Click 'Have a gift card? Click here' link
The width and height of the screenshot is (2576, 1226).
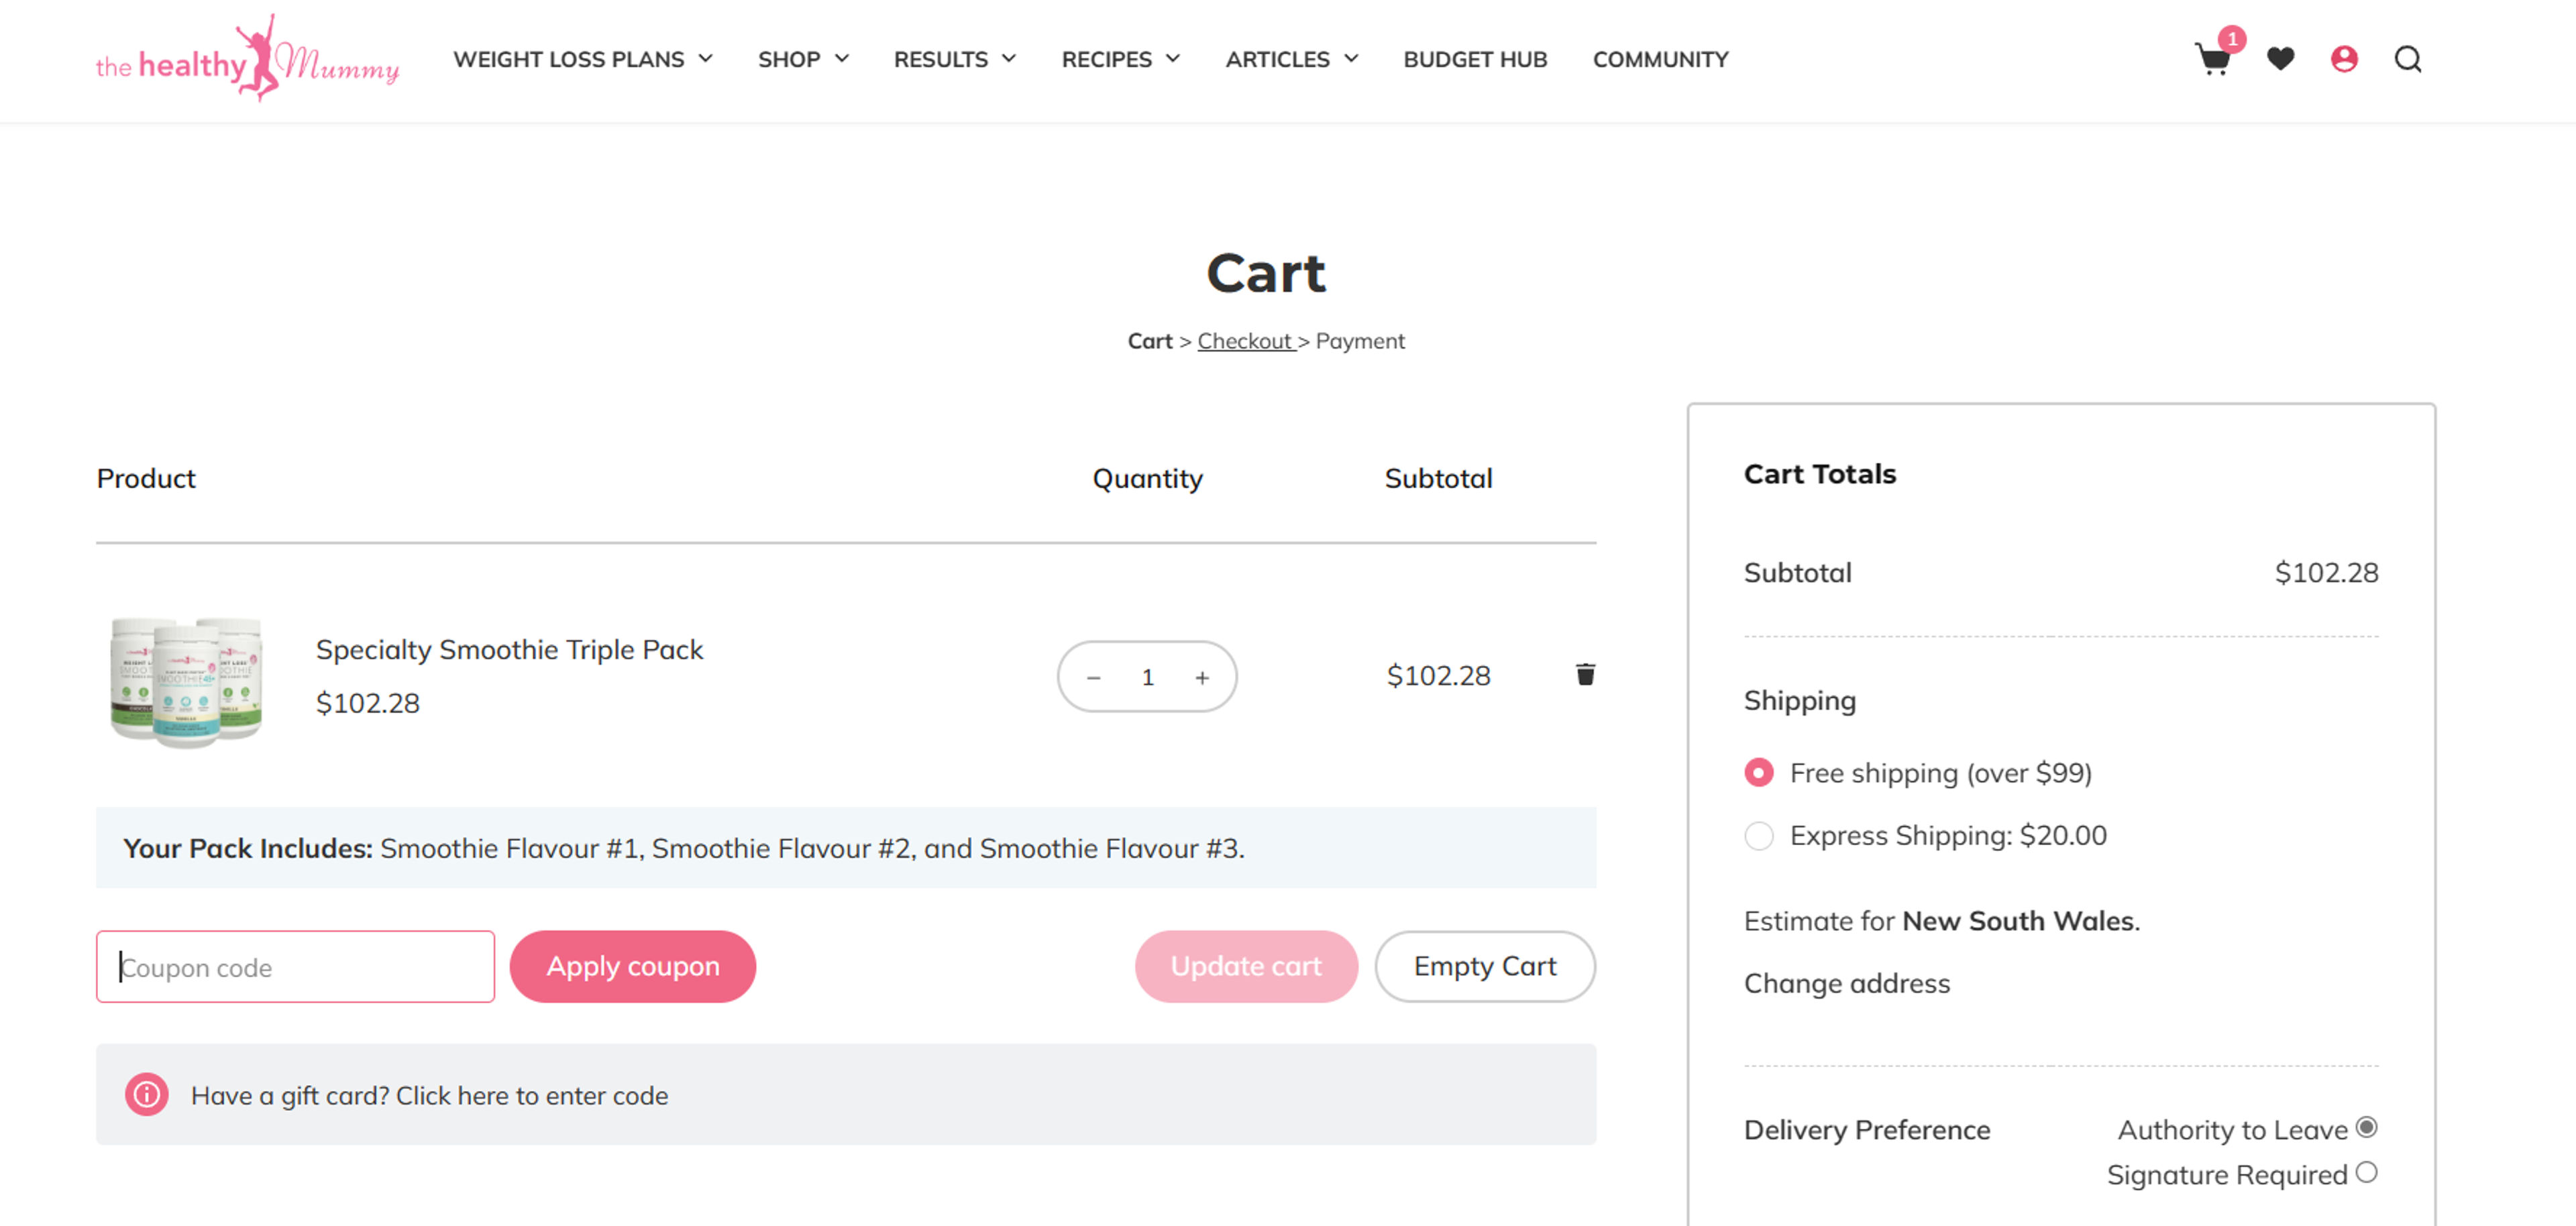pos(429,1096)
